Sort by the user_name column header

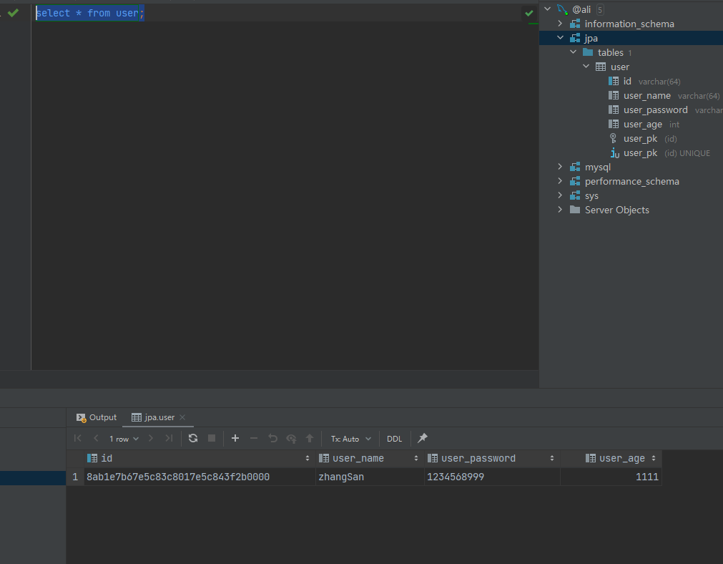click(369, 458)
